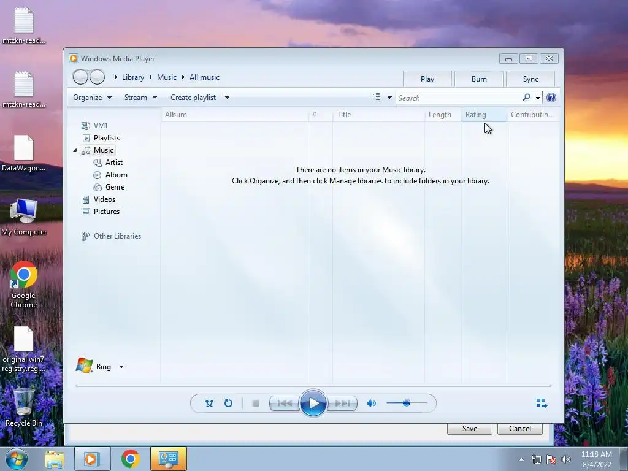Sort by Album column header

click(x=235, y=115)
